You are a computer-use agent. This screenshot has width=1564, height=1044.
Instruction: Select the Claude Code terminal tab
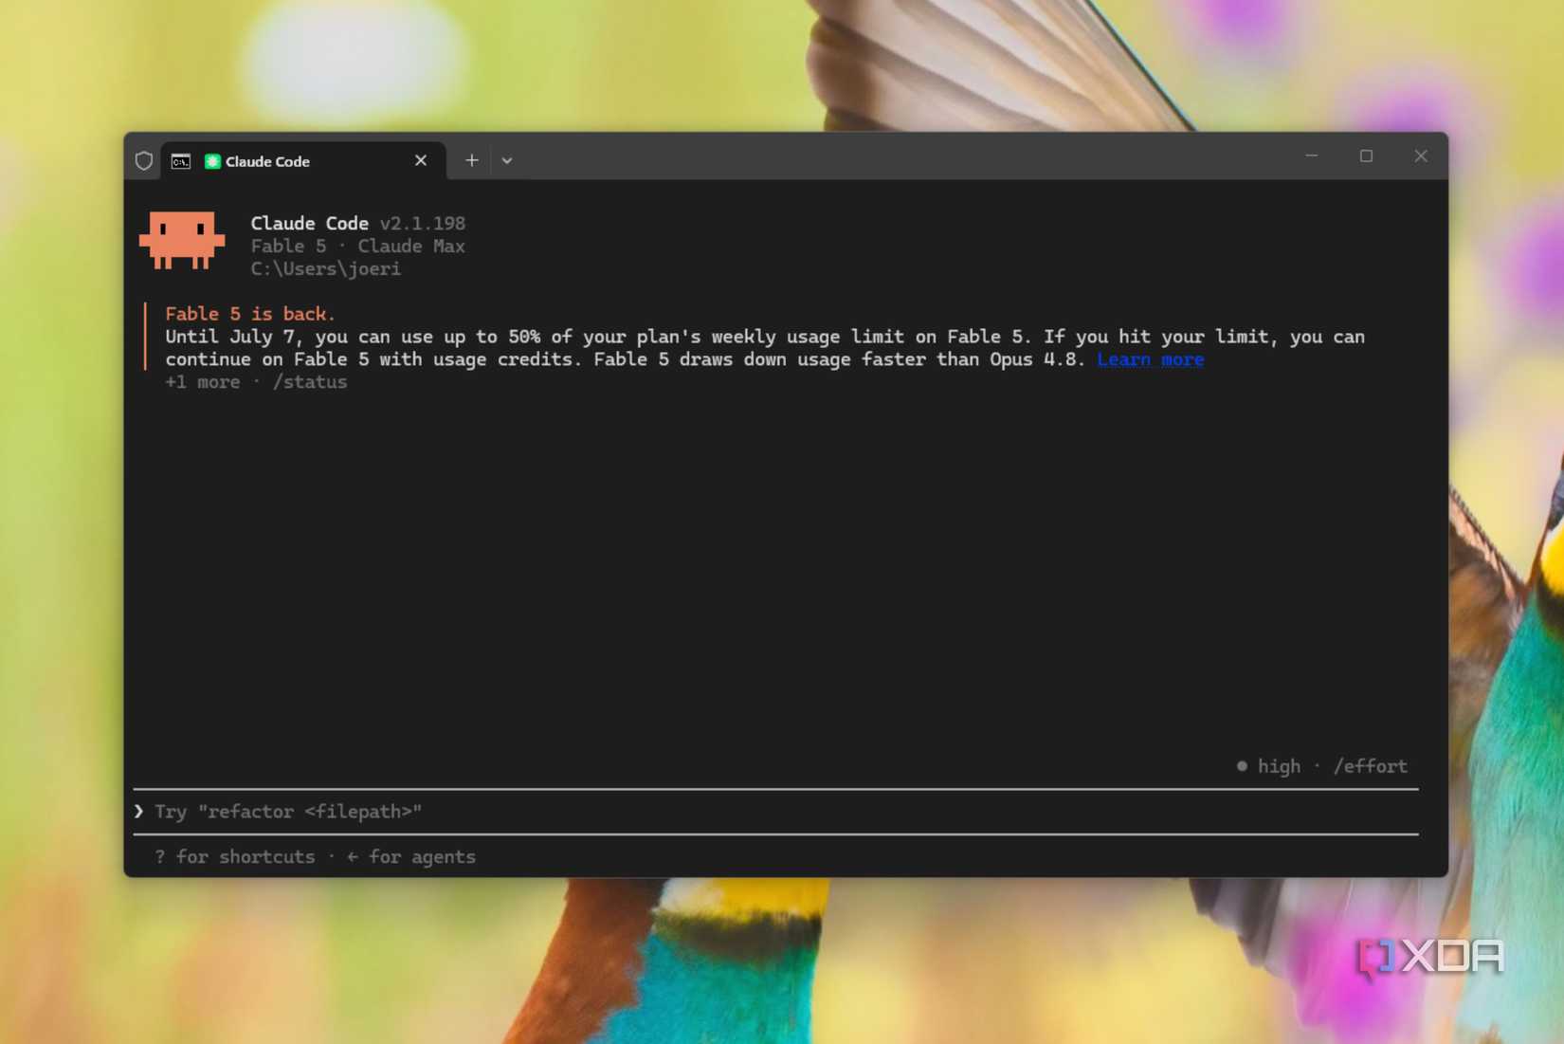pyautogui.click(x=303, y=160)
